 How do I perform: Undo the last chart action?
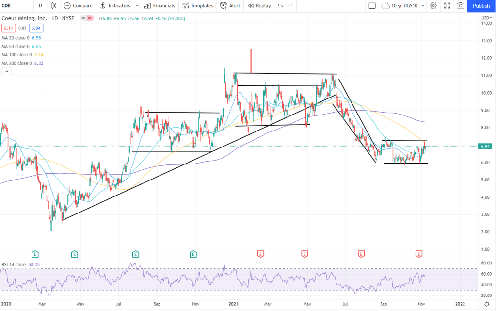(x=280, y=6)
